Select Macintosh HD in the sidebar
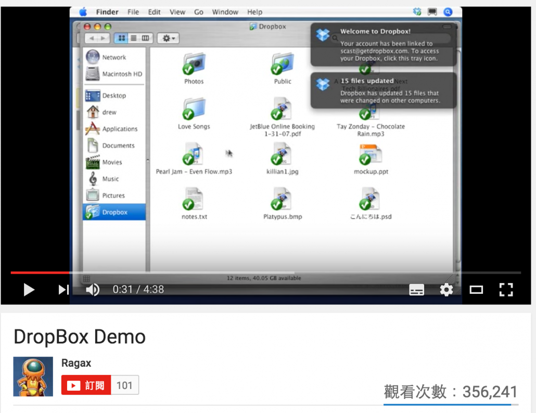 114,74
